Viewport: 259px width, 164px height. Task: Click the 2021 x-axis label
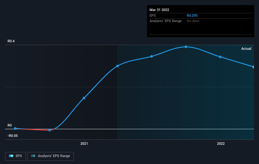click(x=84, y=144)
